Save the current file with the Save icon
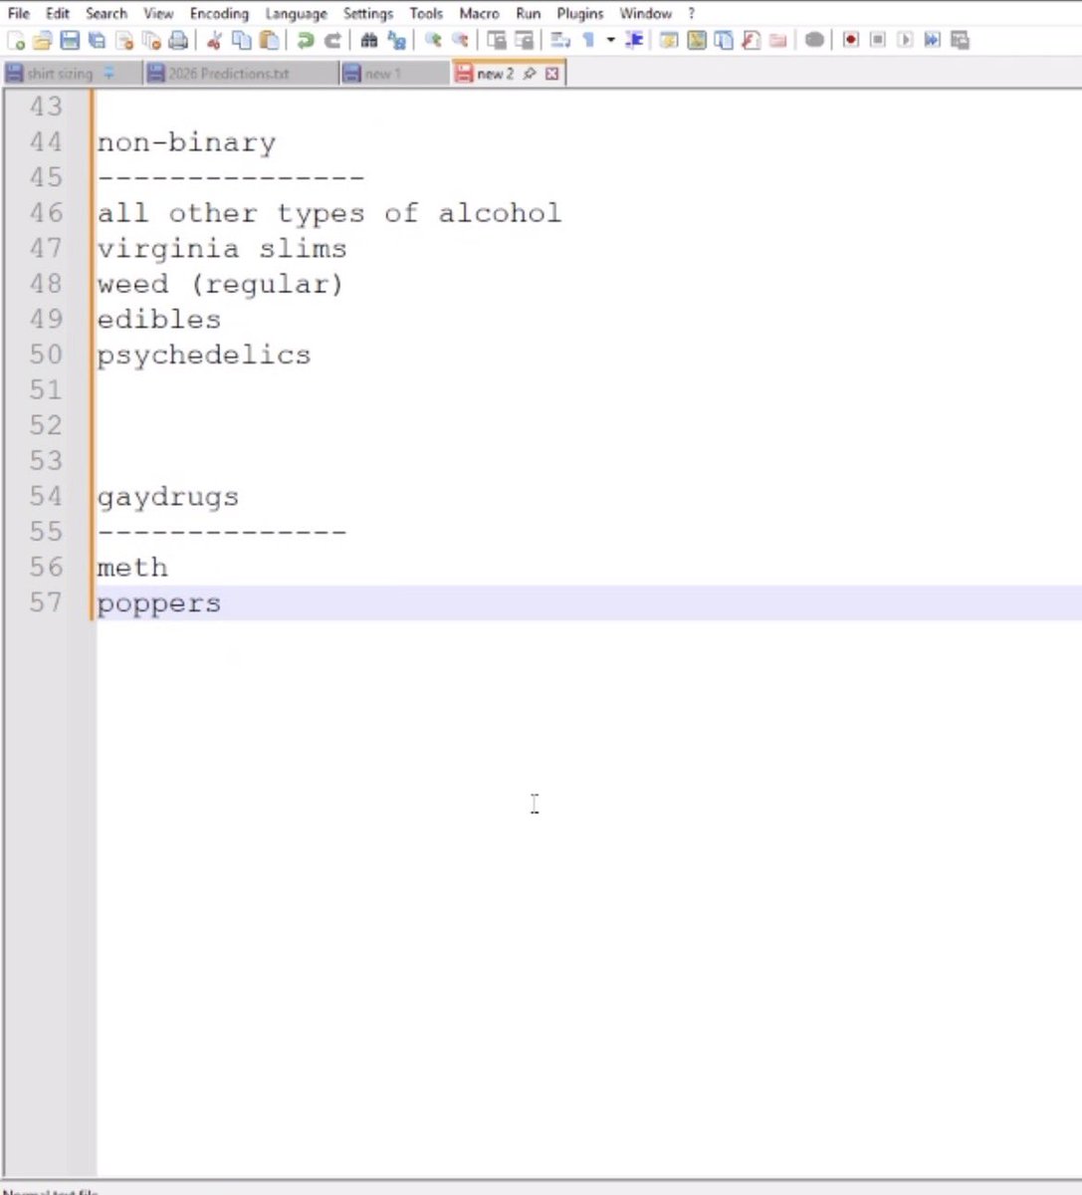 point(70,41)
